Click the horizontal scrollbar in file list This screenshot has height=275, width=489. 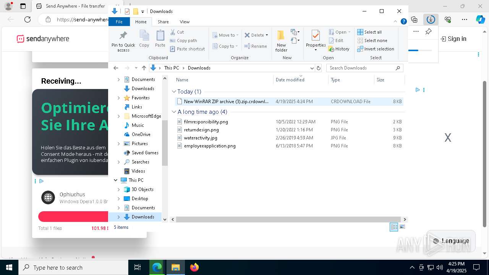click(x=288, y=219)
